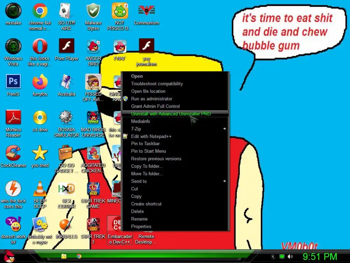Click the Opera icon 'this looks like a vagi...'
The image size is (350, 263).
pyautogui.click(x=40, y=46)
